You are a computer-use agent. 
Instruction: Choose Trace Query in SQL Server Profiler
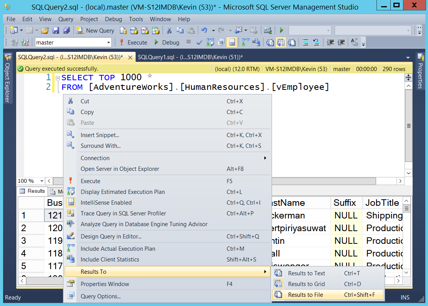(x=168, y=213)
